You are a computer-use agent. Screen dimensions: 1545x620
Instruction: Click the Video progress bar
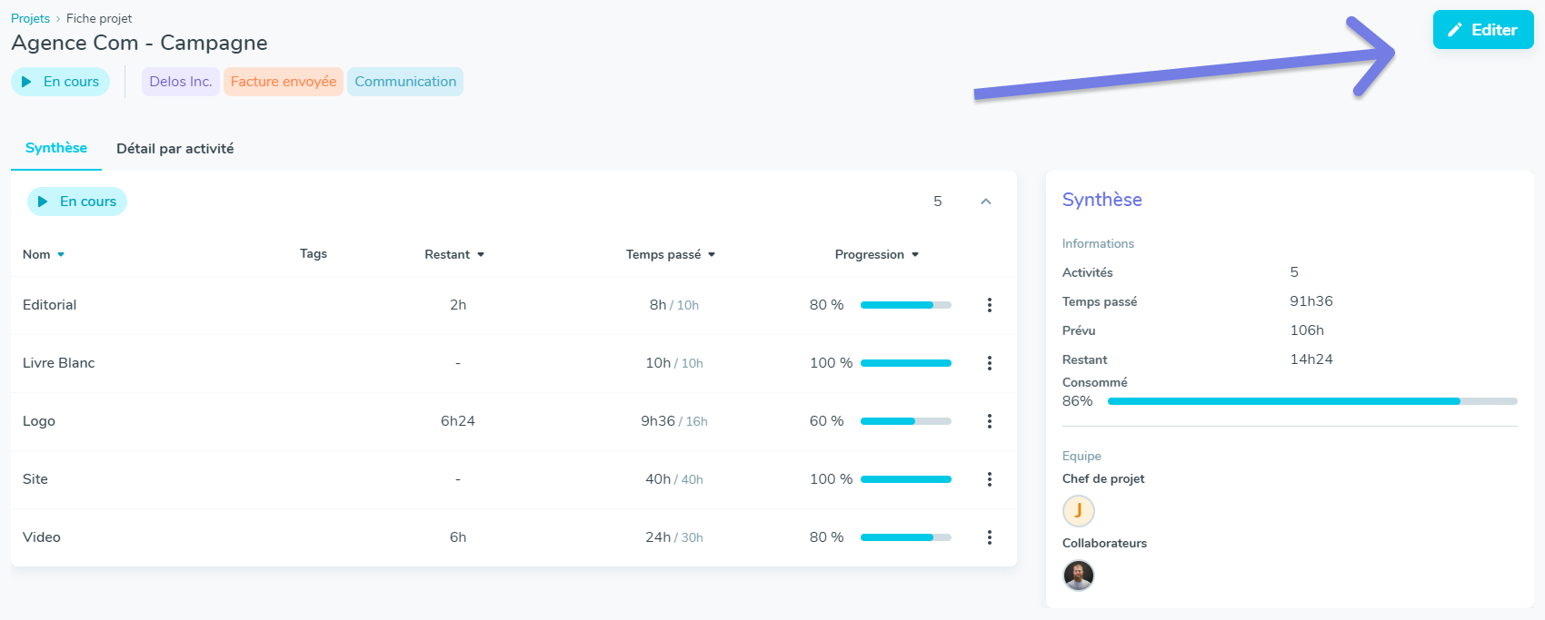point(906,537)
